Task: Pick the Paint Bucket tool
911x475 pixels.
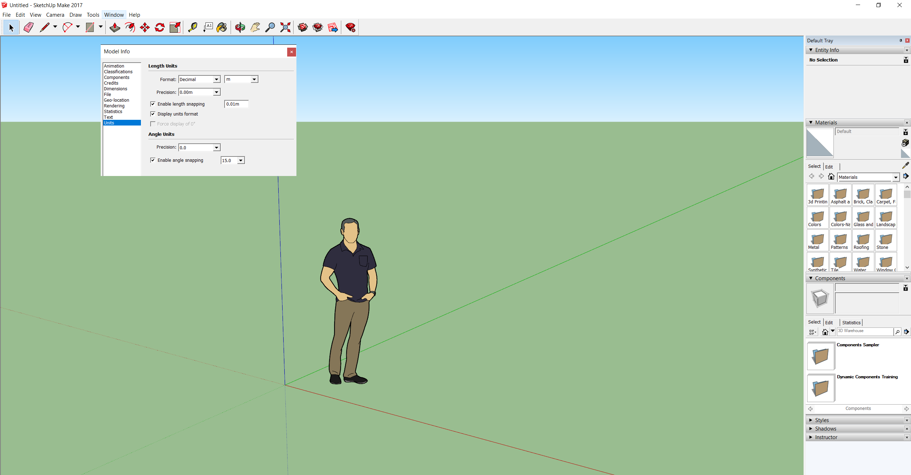Action: pyautogui.click(x=222, y=27)
